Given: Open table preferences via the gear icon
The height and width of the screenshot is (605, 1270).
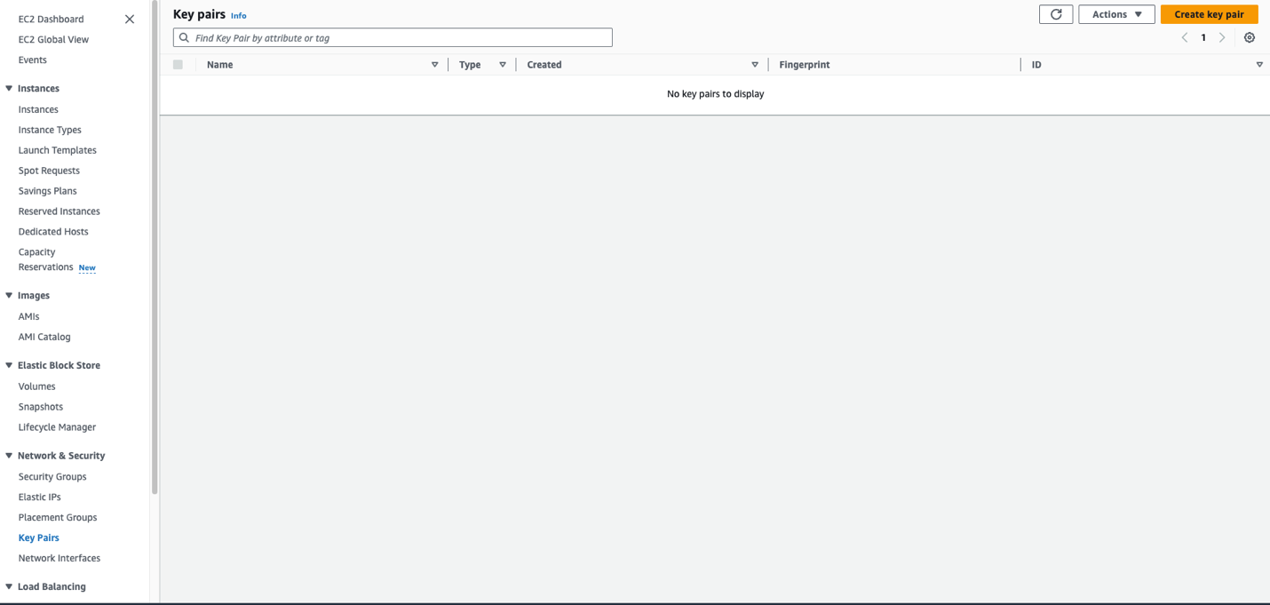Looking at the screenshot, I should [1250, 37].
